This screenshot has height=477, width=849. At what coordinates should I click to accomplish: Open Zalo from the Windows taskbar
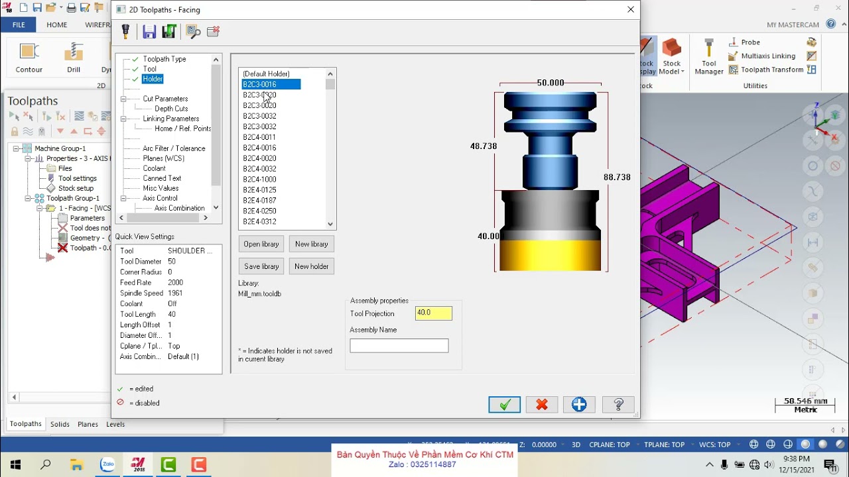pos(107,464)
